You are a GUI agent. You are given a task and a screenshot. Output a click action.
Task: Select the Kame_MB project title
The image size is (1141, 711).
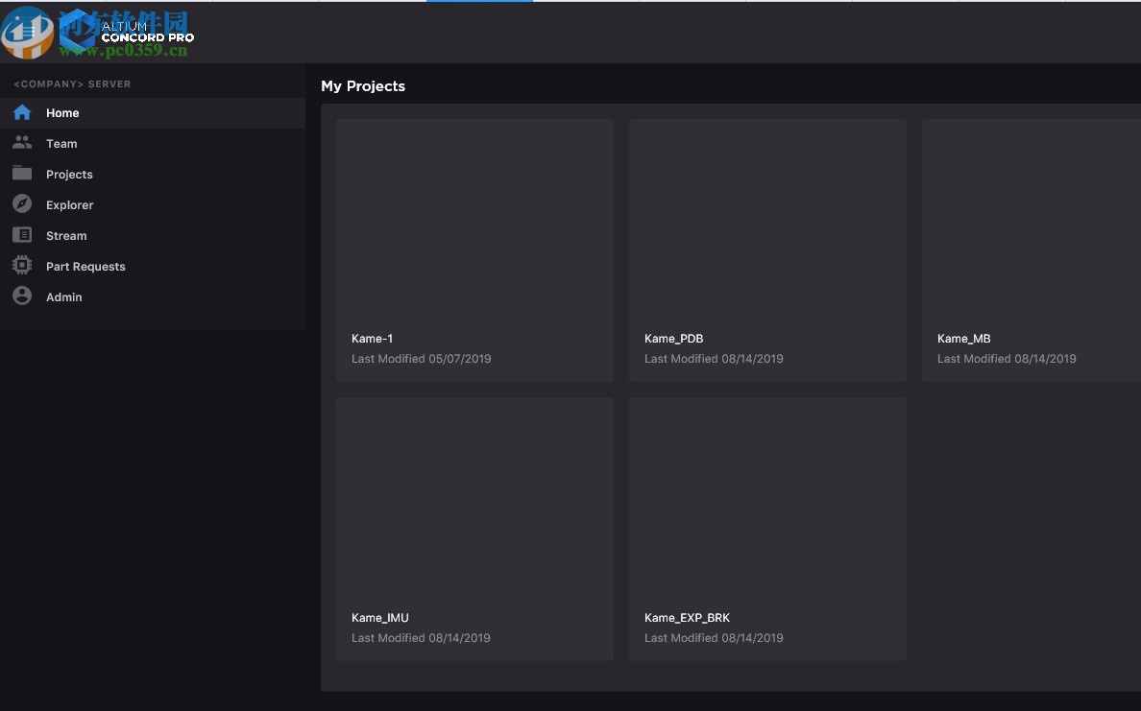point(964,339)
